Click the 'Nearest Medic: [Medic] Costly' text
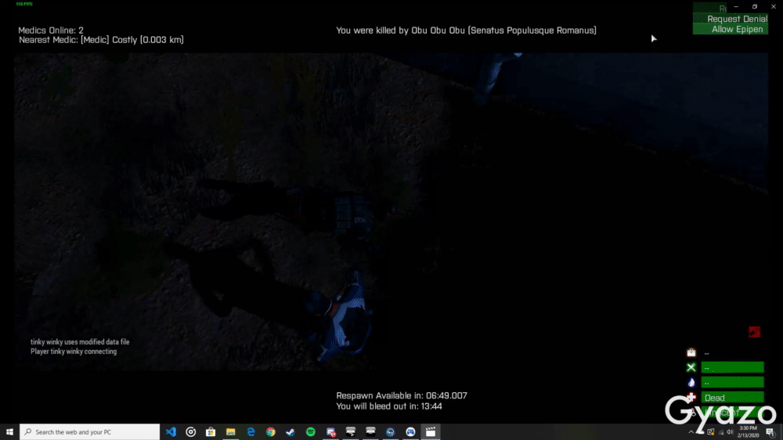The width and height of the screenshot is (783, 440). point(101,40)
